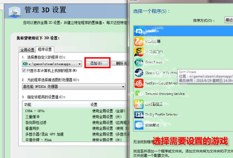Switch to the 全局设置 tab
Image resolution: width=233 pixels, height=158 pixels.
[27, 50]
